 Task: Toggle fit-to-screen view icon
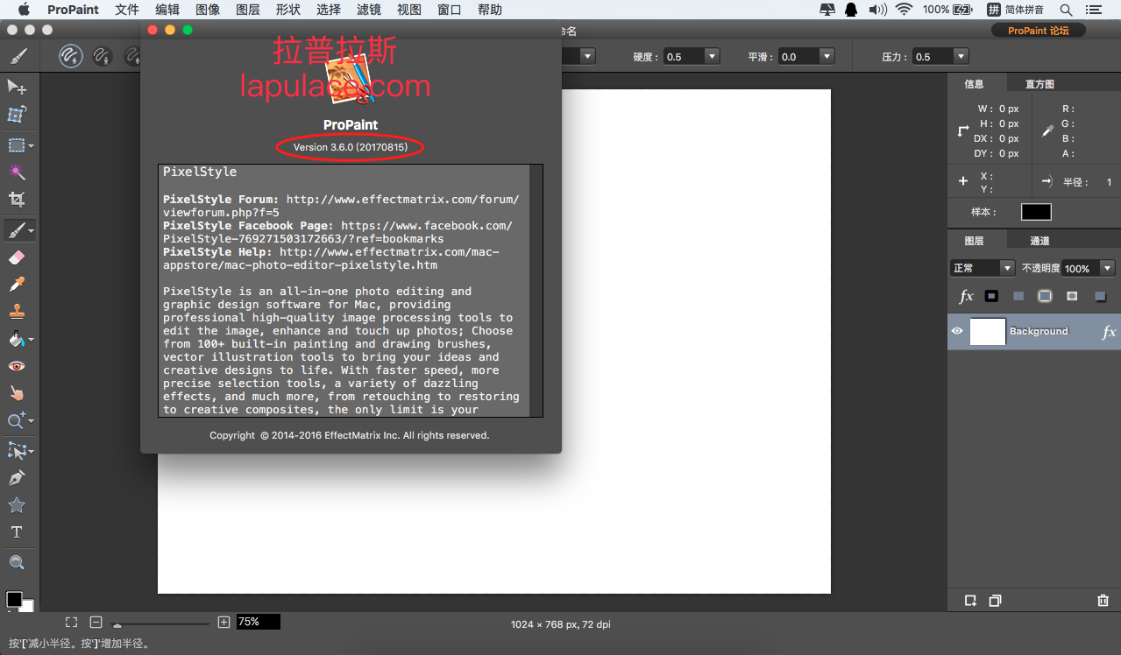[71, 622]
